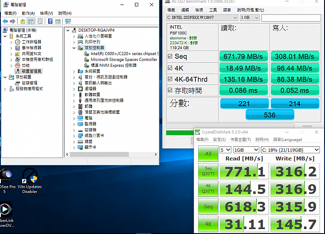Click the 671.79 MB/s Seq read result
This screenshot has width=325, height=234.
(x=243, y=56)
